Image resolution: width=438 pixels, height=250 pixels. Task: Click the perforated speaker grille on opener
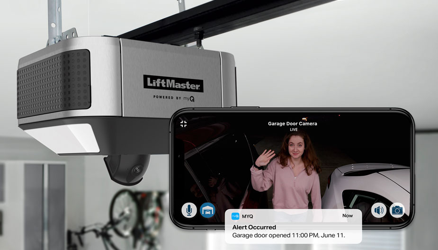(53, 83)
